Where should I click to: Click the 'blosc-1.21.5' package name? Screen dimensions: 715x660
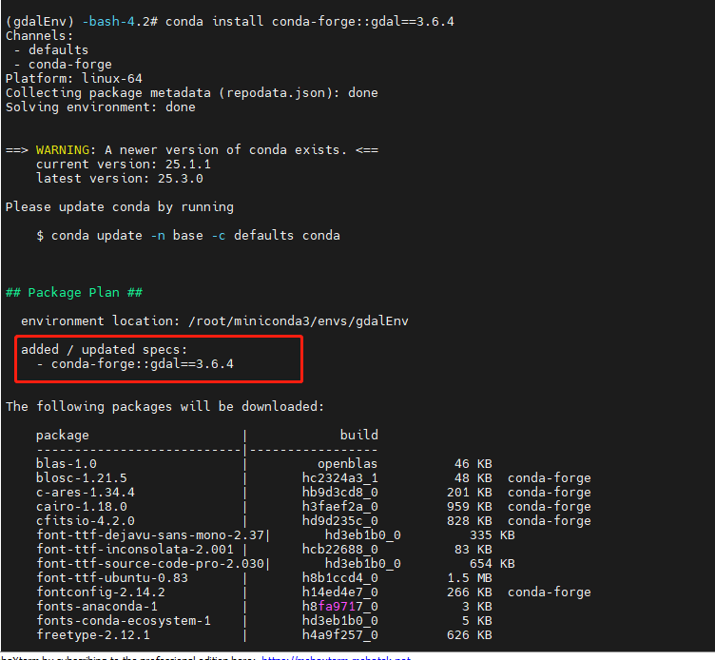pos(81,478)
